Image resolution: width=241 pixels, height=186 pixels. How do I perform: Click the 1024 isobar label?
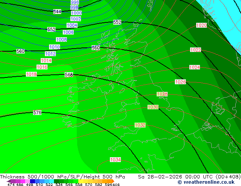coord(195,67)
